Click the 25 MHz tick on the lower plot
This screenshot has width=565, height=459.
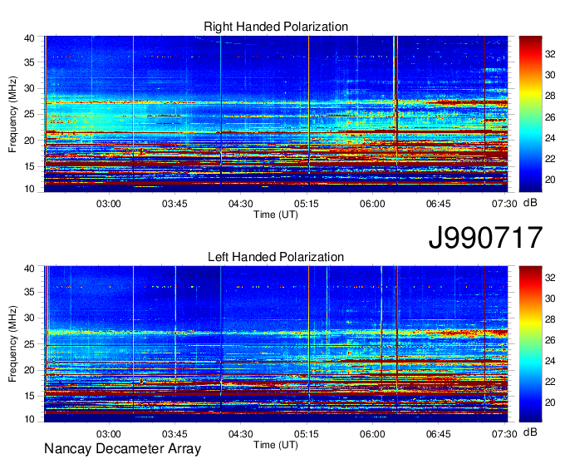point(29,344)
